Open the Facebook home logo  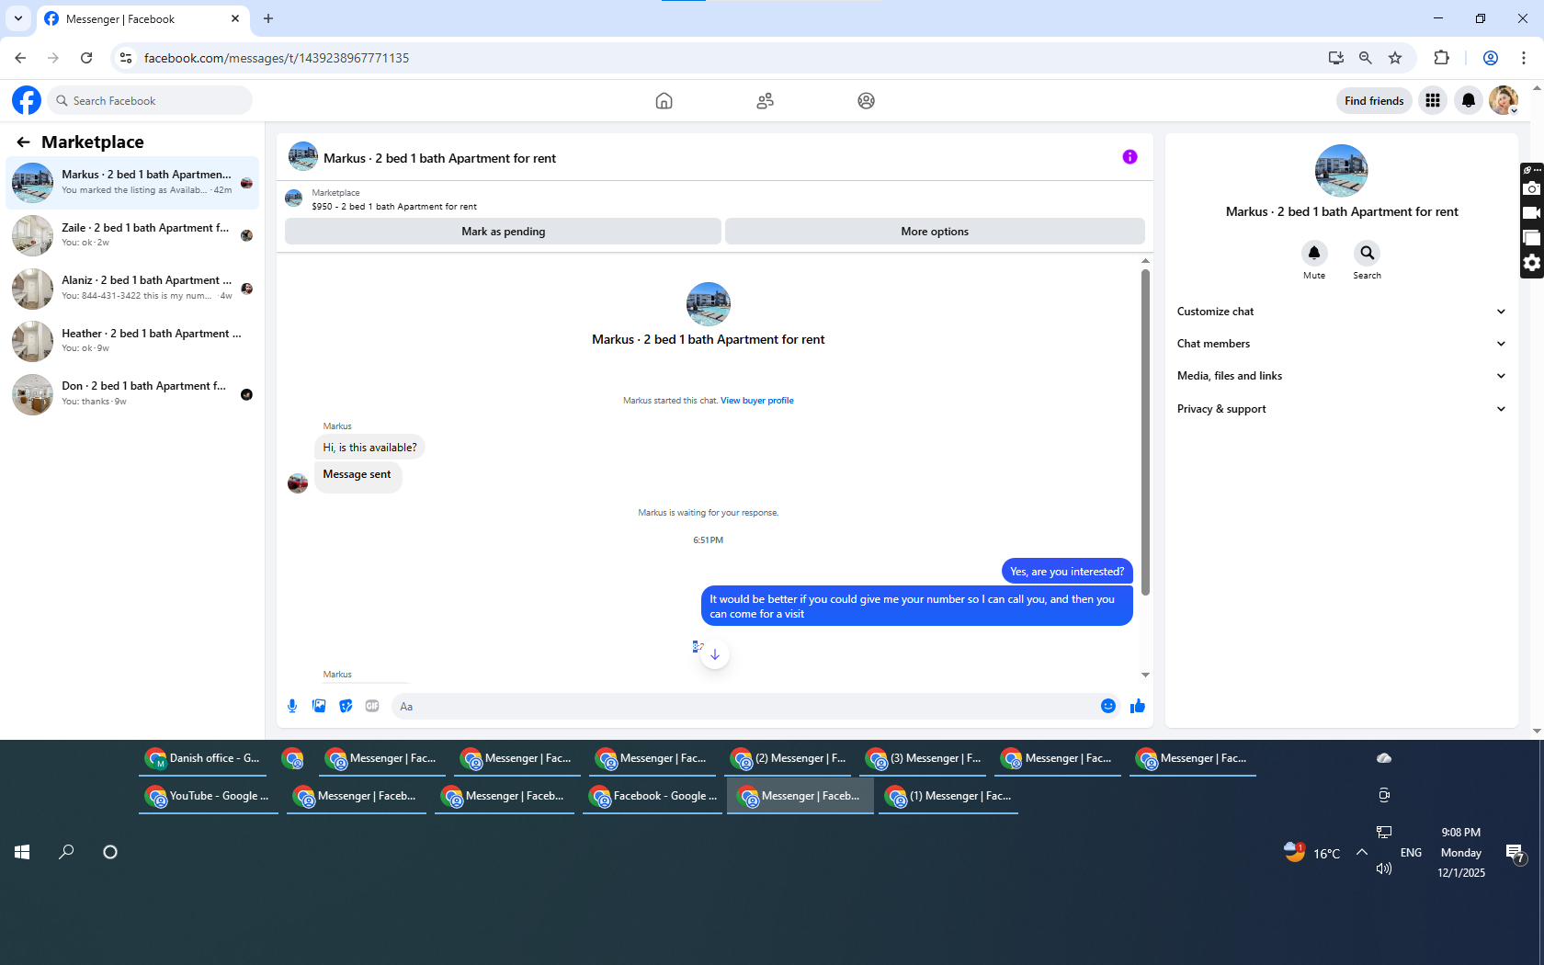[x=27, y=100]
